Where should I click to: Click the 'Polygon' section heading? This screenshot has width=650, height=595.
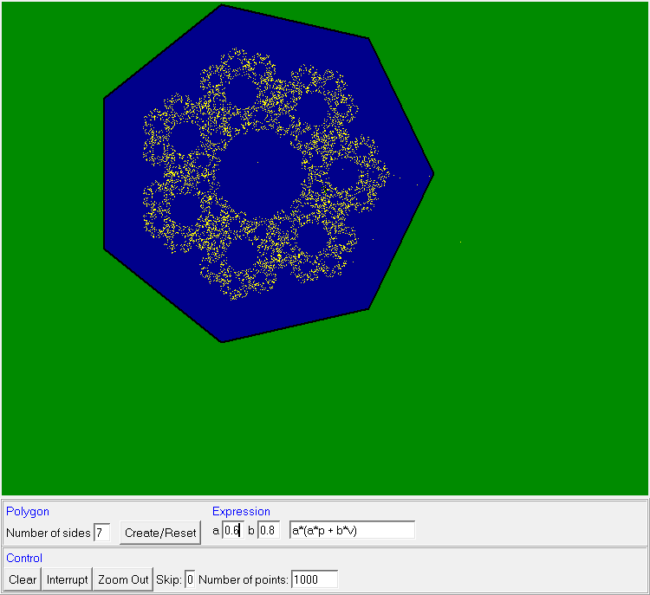point(28,511)
